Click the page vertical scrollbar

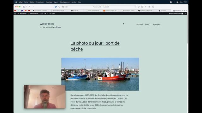(188, 28)
